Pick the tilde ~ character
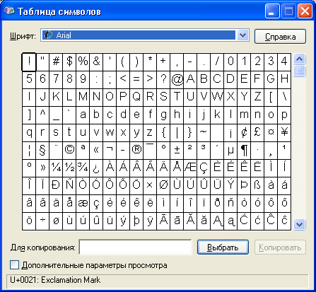Image resolution: width=316 pixels, height=292 pixels. 204,132
